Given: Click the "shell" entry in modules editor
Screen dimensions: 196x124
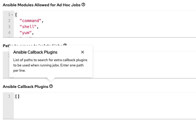Looking at the screenshot, I should 26,27.
